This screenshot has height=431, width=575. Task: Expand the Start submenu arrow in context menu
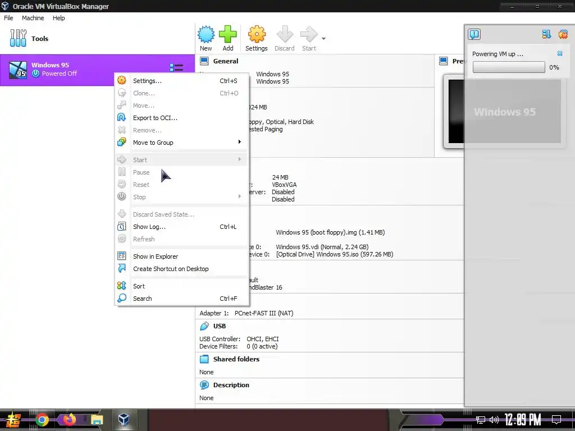click(x=239, y=159)
